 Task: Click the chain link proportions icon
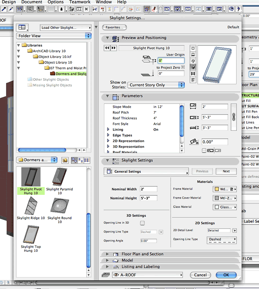(x=234, y=116)
